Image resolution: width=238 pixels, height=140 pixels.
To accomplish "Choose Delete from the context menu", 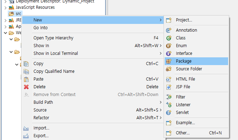I will (93, 87).
